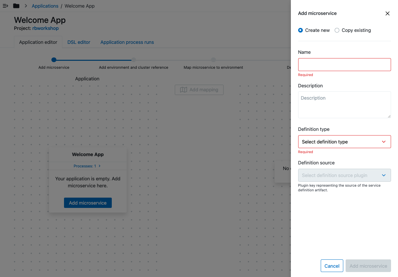Image resolution: width=398 pixels, height=277 pixels.
Task: Switch to the DSL editor tab
Action: pos(79,42)
